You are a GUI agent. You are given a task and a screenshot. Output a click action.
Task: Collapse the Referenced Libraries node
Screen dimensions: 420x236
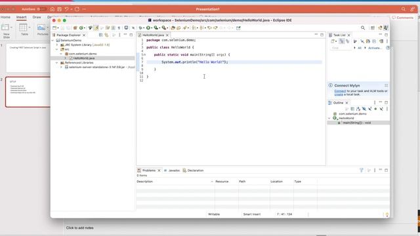coord(57,63)
